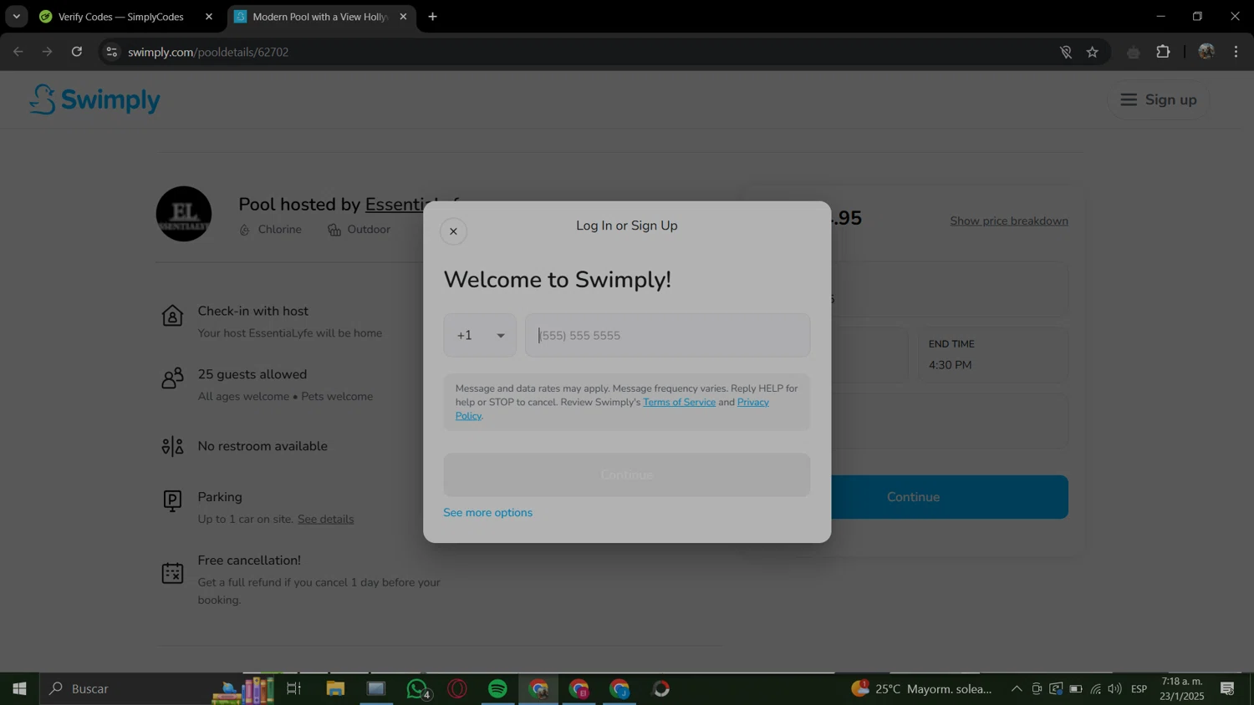Screen dimensions: 1254x705
Task: Reload the page
Action: (77, 52)
